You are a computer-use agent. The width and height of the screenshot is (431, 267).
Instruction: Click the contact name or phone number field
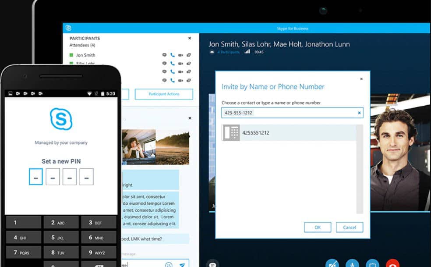point(292,113)
